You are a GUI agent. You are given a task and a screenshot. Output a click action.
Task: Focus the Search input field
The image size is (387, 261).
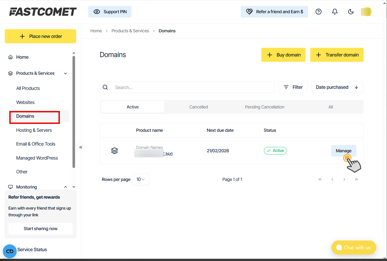(193, 87)
